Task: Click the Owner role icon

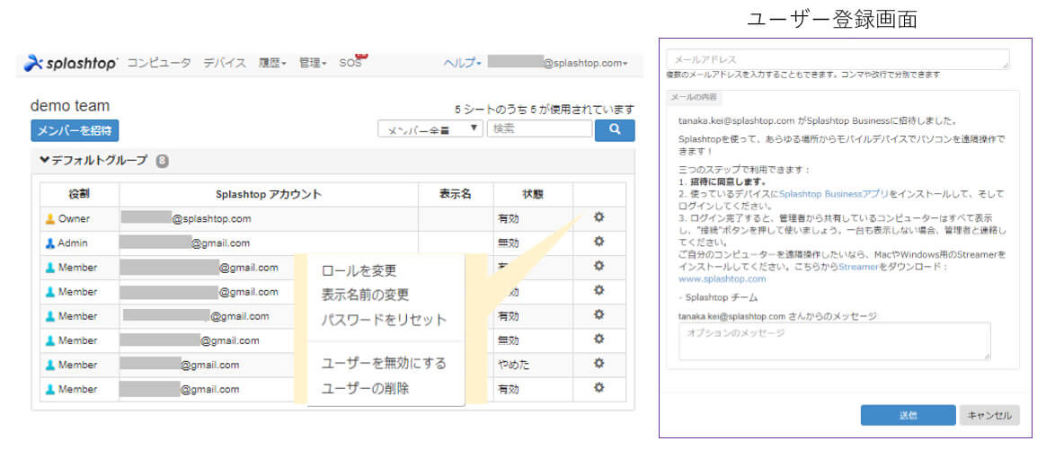Action: click(50, 218)
